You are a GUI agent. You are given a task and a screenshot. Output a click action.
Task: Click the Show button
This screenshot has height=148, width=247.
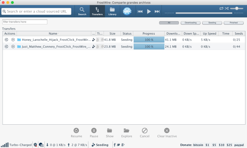pos(110,133)
